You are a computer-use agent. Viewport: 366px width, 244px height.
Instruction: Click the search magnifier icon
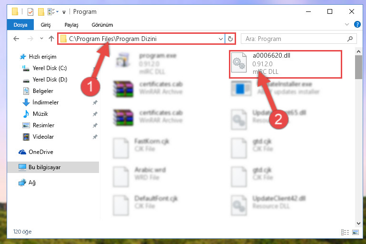click(x=350, y=39)
